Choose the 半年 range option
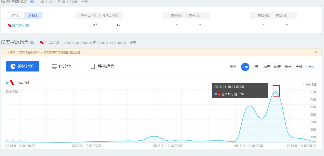 pyautogui.click(x=288, y=67)
